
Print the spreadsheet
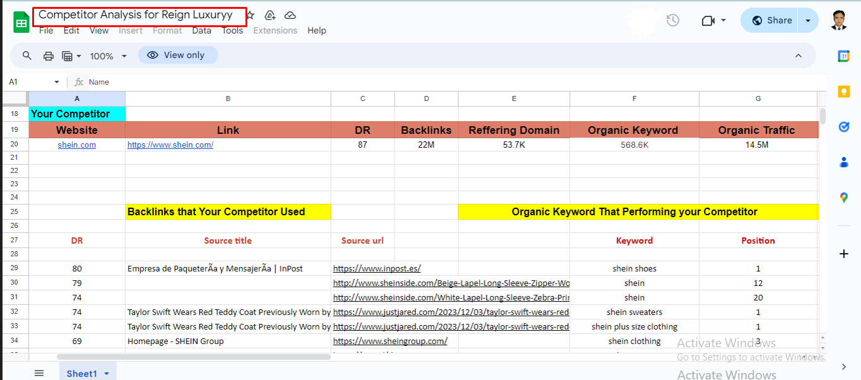click(49, 56)
